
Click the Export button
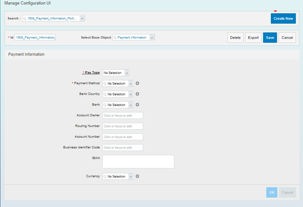coord(253,38)
